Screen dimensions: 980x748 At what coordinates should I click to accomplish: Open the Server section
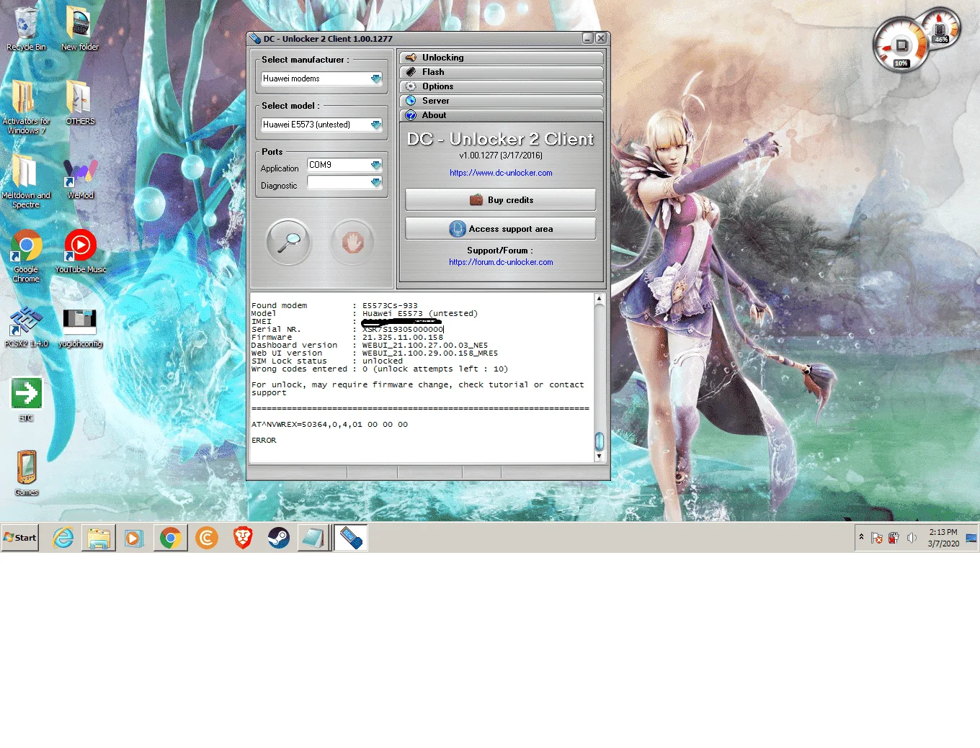tap(502, 101)
